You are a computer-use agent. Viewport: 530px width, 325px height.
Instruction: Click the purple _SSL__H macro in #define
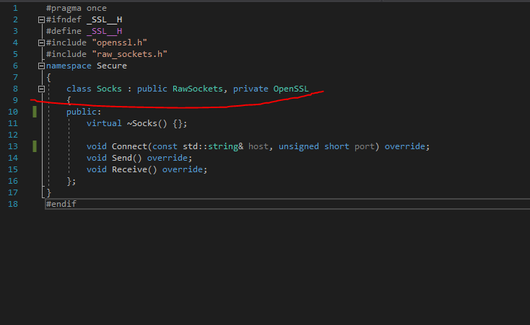[105, 31]
